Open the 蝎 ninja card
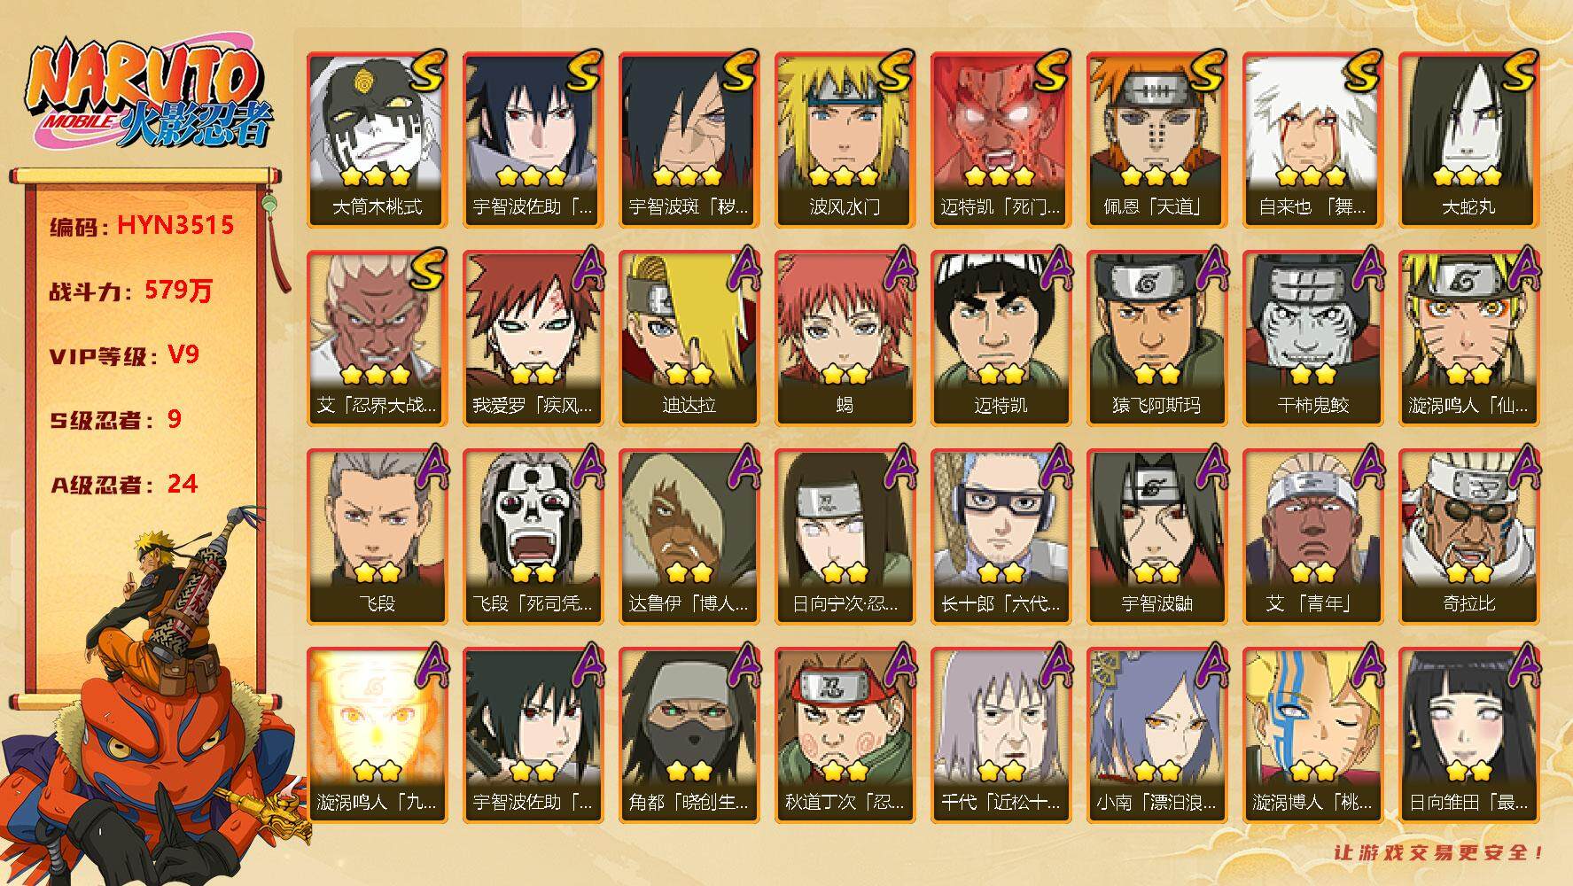Screen dimensions: 1573x886 point(845,338)
